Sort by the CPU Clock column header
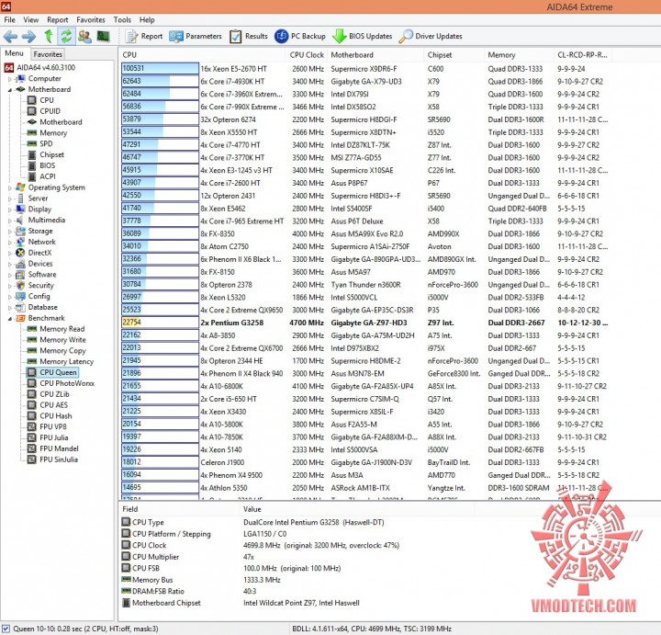This screenshot has width=661, height=635. pyautogui.click(x=307, y=55)
